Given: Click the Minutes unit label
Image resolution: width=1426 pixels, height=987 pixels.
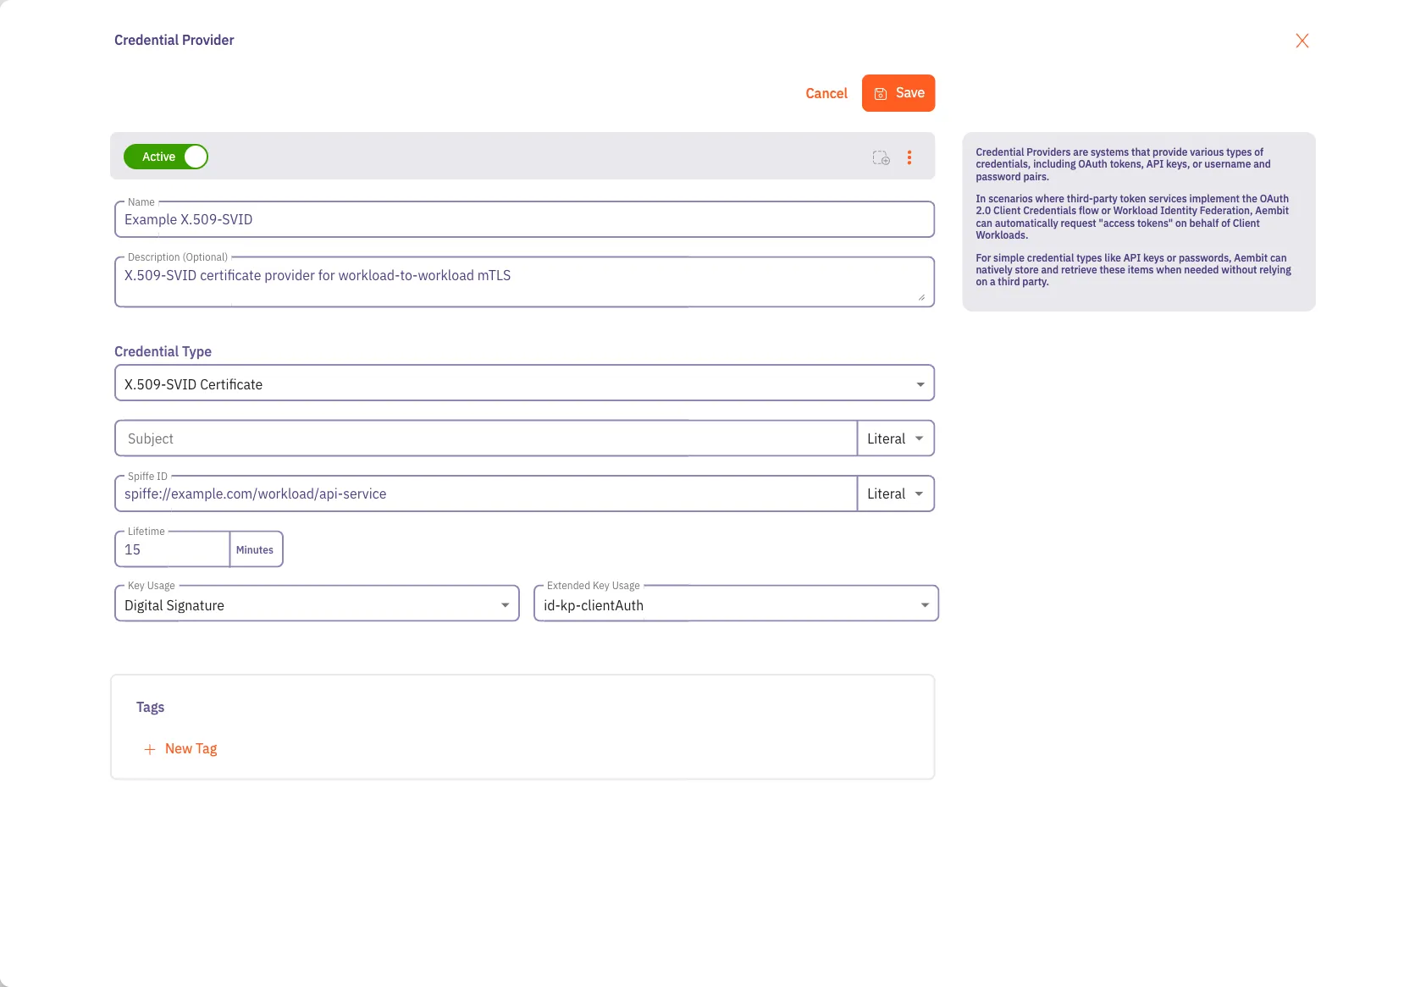Looking at the screenshot, I should (255, 549).
